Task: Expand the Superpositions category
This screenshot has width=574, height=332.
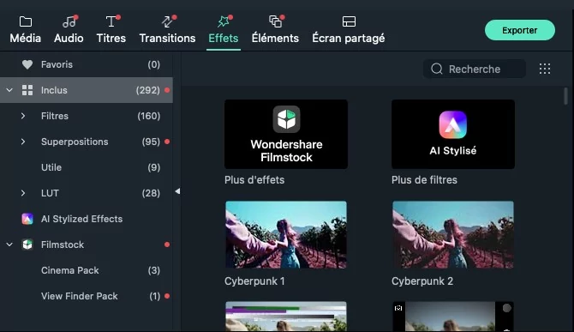Action: (x=23, y=142)
